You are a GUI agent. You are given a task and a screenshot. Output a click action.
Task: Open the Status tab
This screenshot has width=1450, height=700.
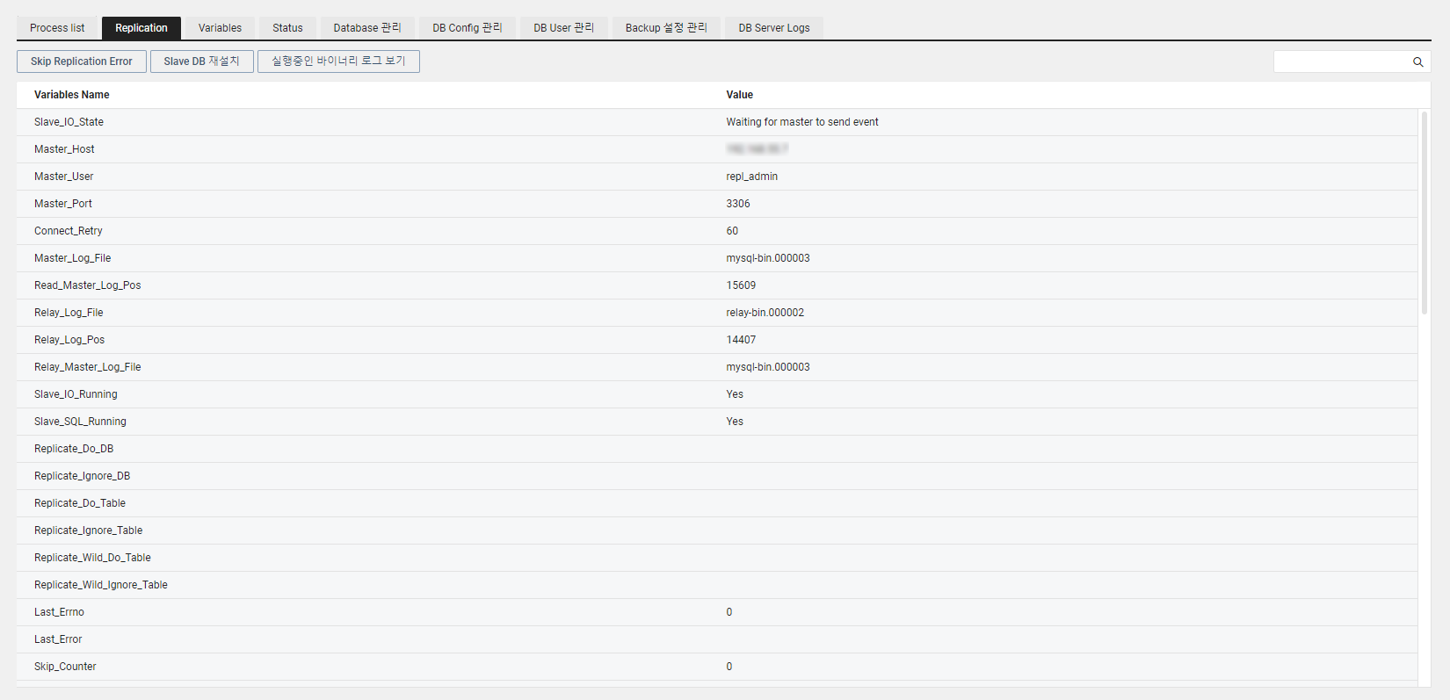coord(287,28)
